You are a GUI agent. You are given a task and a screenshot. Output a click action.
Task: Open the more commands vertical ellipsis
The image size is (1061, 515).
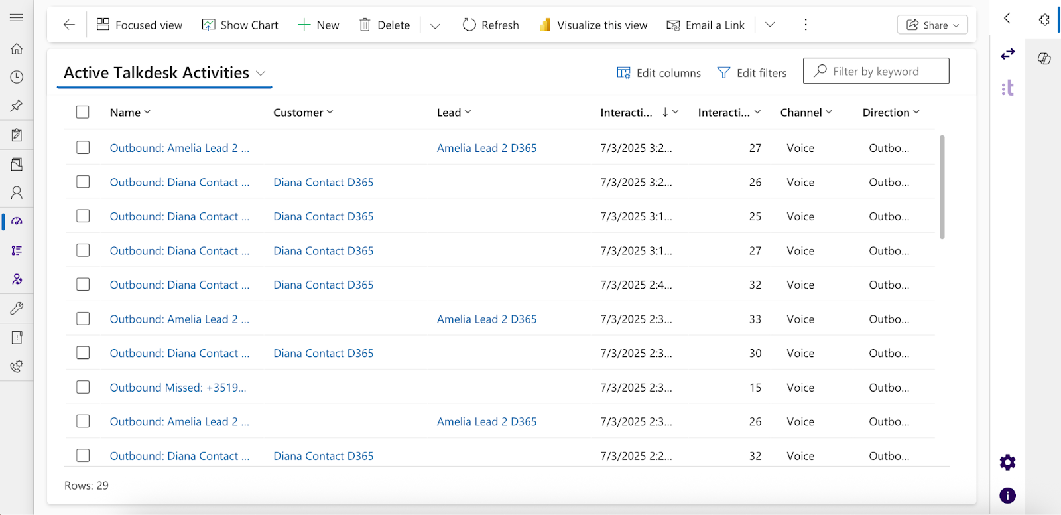(806, 25)
